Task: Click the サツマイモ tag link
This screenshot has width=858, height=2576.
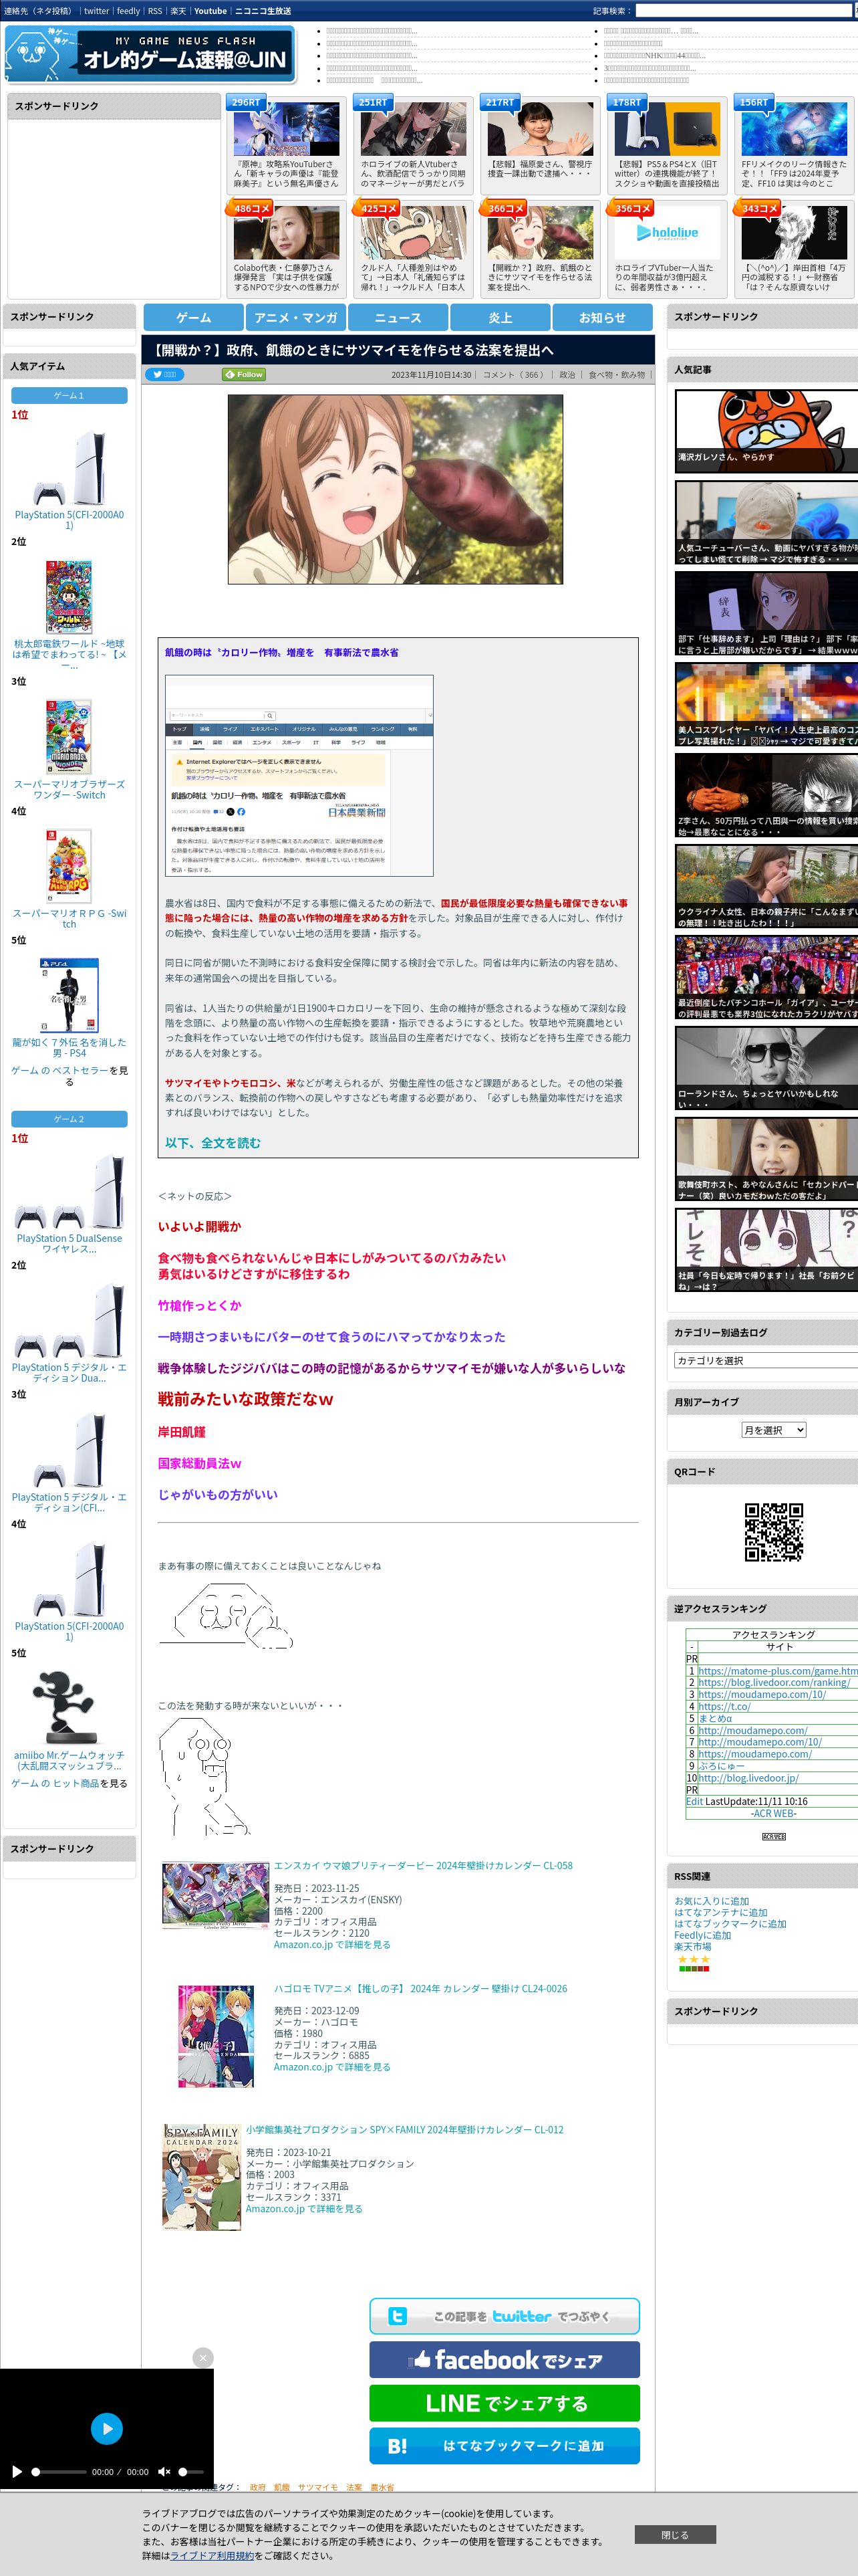Action: point(317,2486)
